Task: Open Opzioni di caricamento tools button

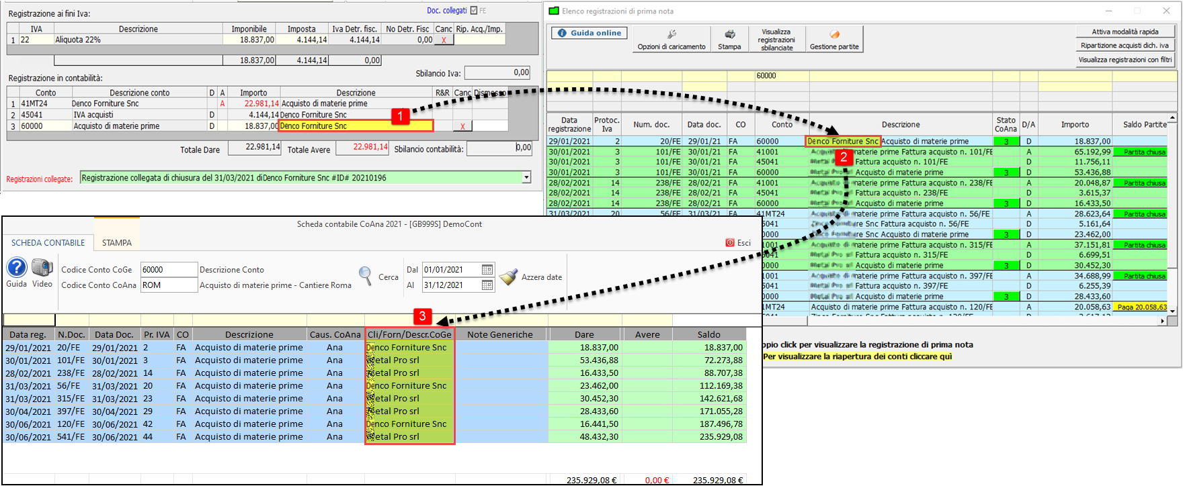Action: coord(671,39)
